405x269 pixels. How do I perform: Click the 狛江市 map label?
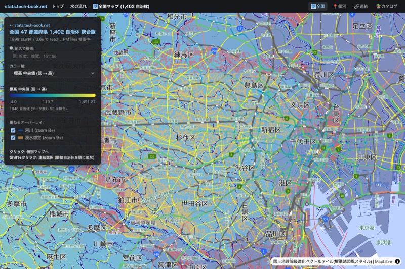(128, 200)
